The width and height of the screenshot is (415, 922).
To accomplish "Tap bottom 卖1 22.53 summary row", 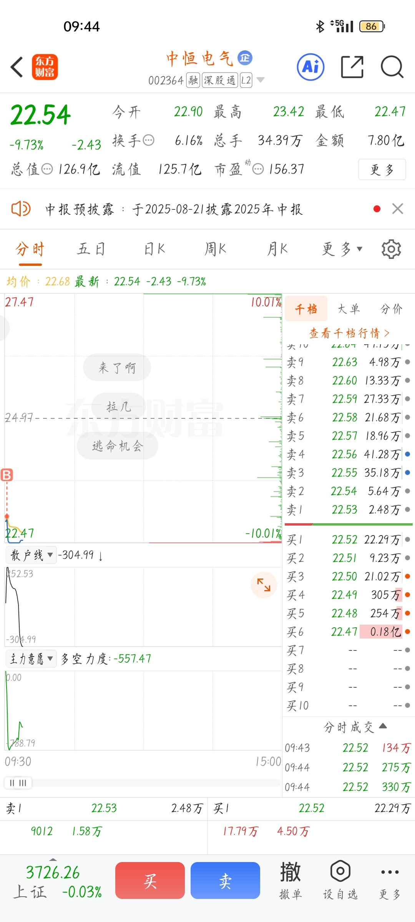I will pos(104,808).
